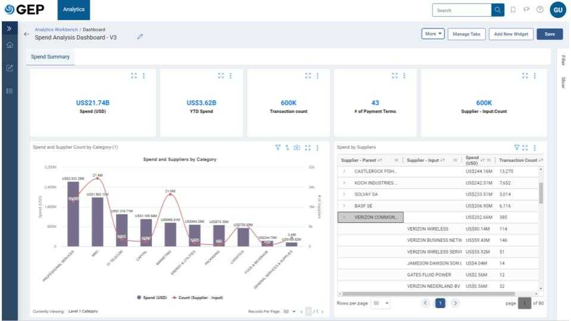Select the Spend Summary tab
Viewport: 571px width, 321px height.
[x=50, y=57]
